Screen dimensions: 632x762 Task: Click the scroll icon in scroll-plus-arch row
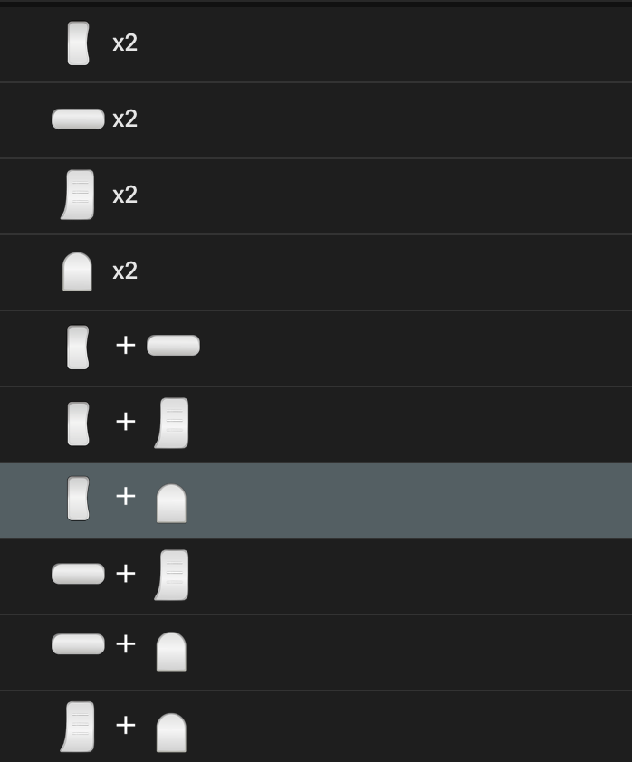click(78, 727)
